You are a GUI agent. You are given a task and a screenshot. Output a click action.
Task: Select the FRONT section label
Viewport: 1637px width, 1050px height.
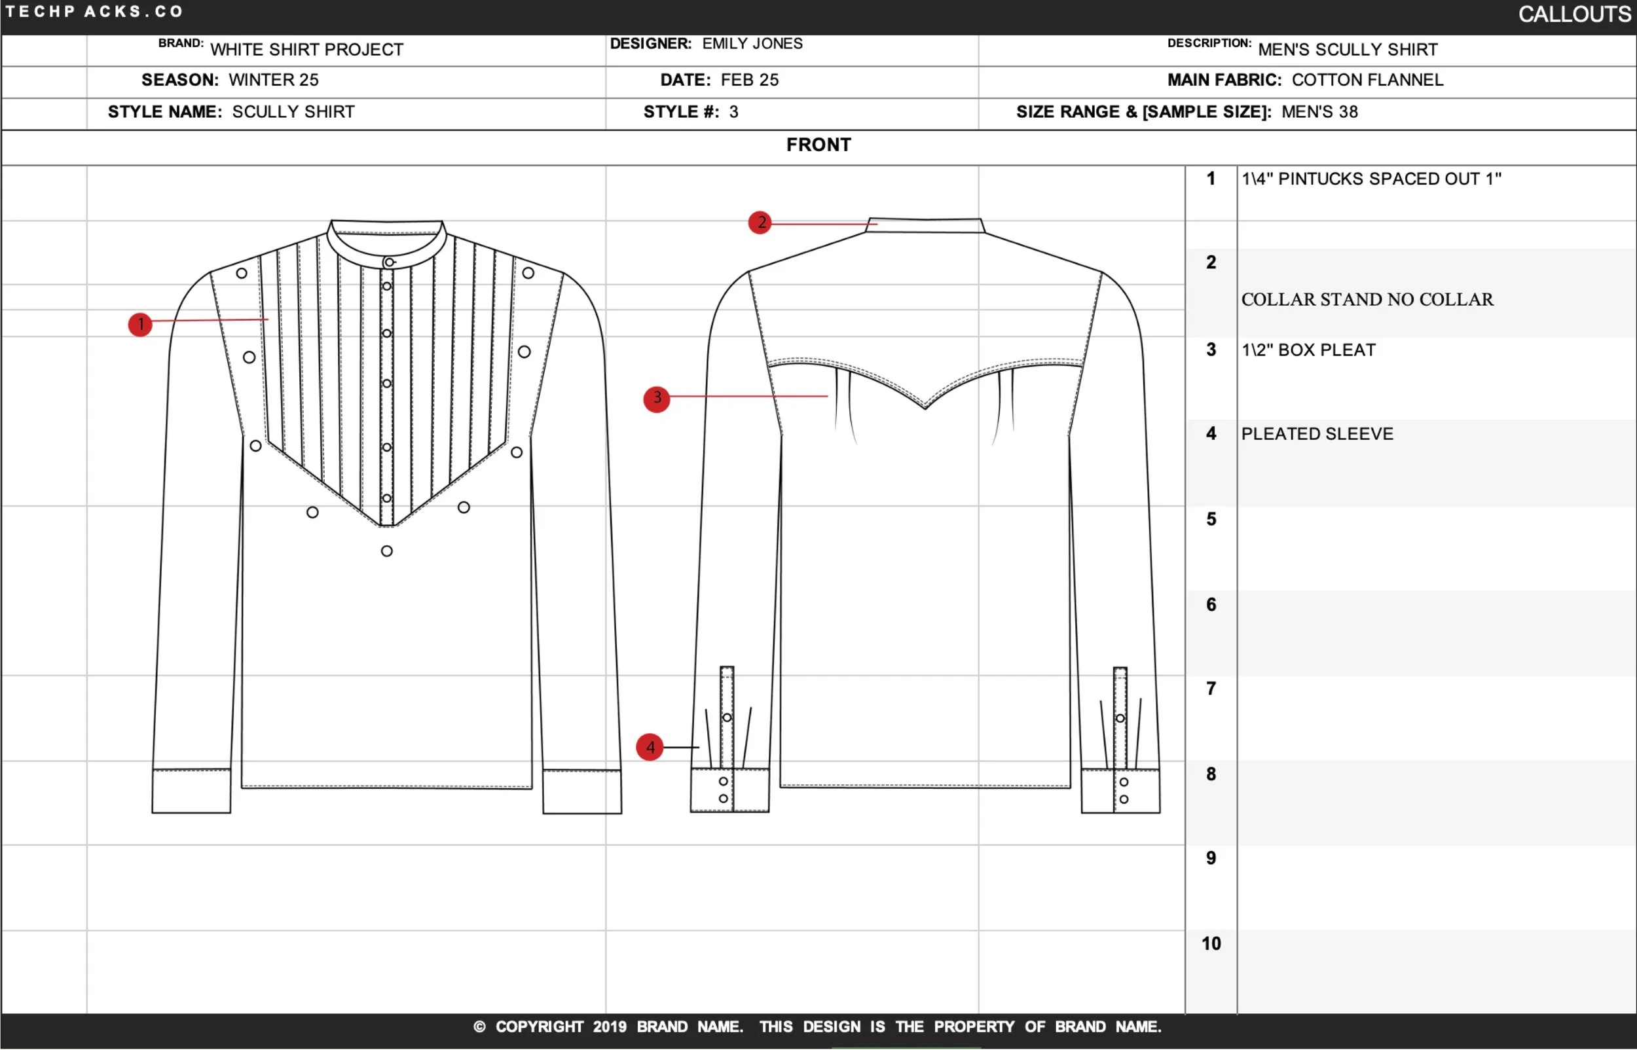point(818,145)
